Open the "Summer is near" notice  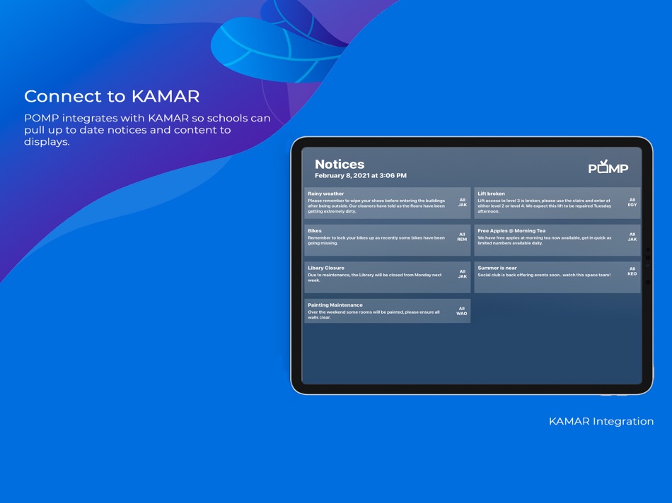coord(557,277)
